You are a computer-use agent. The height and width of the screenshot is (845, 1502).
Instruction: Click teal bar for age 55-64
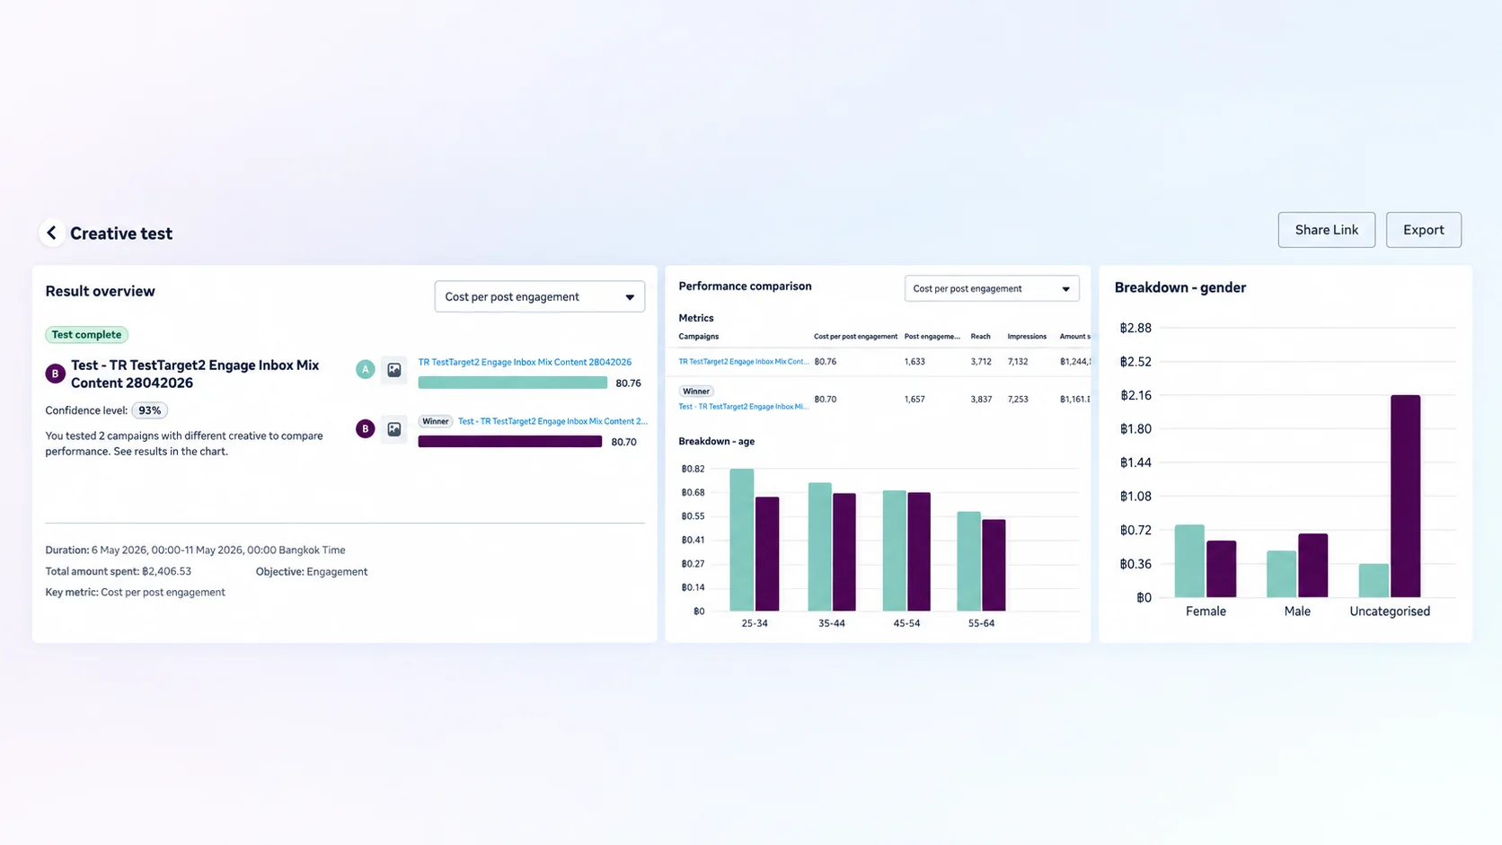click(968, 561)
